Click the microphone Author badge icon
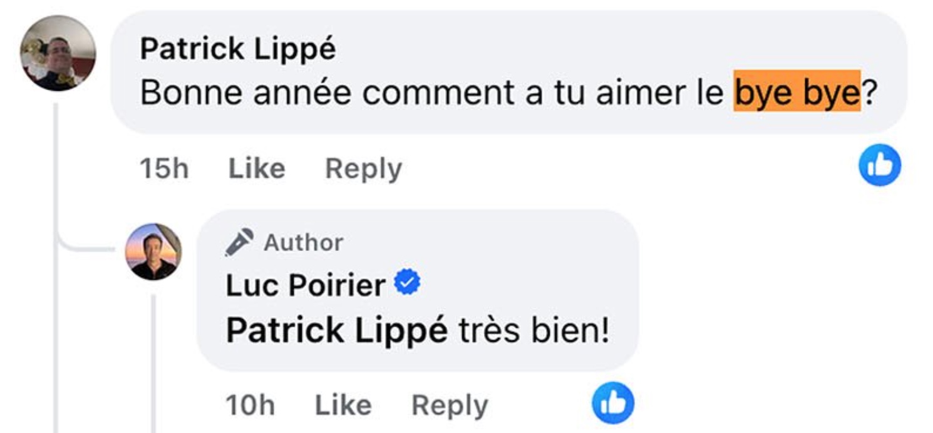This screenshot has width=933, height=433. [x=239, y=242]
